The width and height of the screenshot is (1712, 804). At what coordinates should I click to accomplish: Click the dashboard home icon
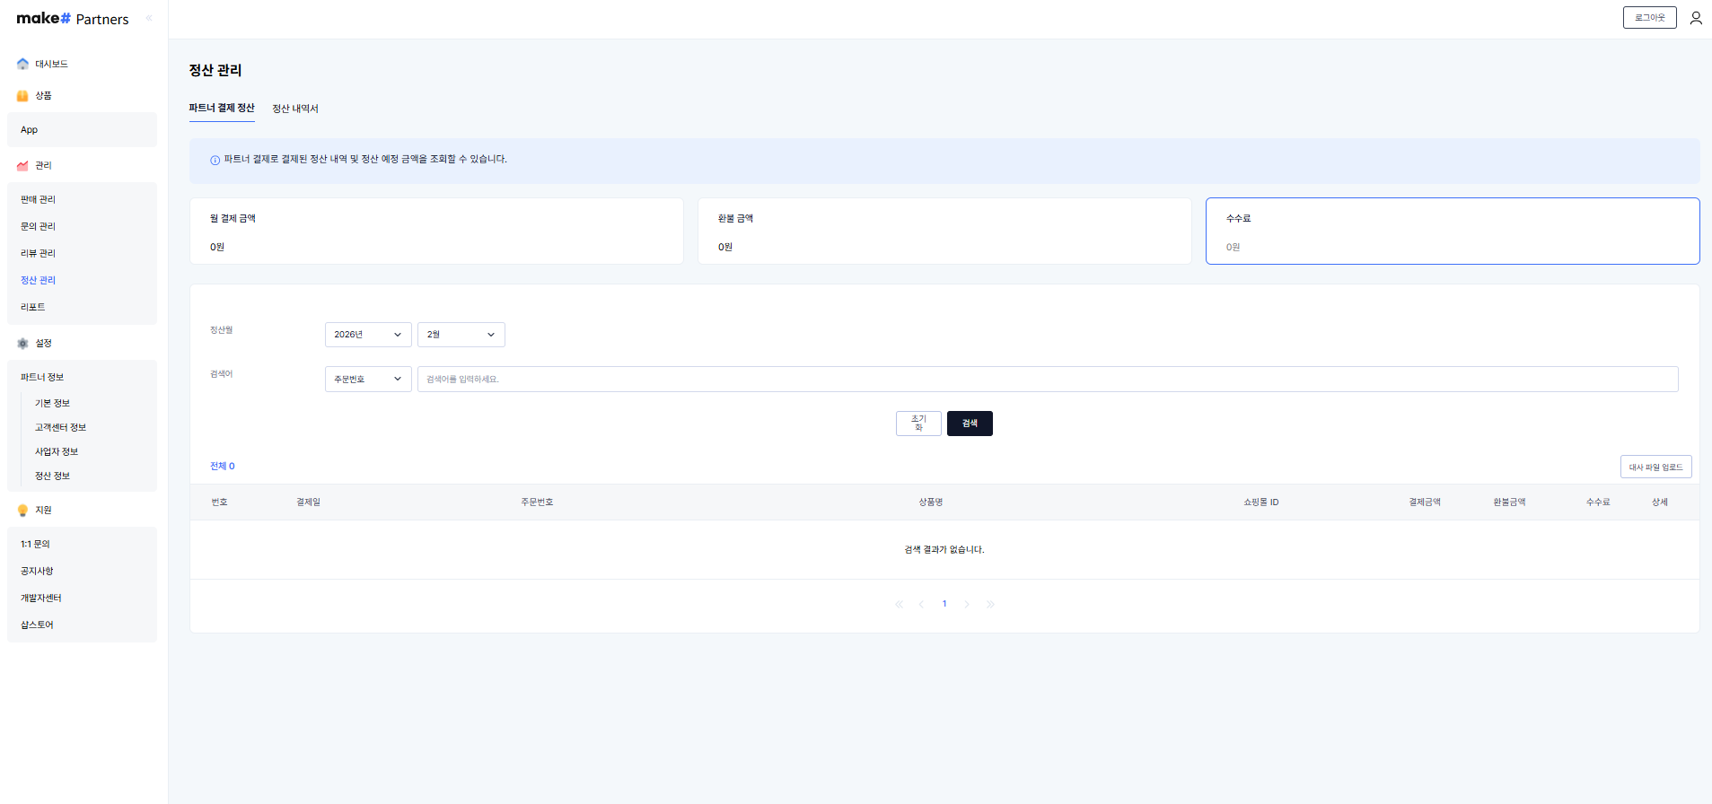[22, 64]
